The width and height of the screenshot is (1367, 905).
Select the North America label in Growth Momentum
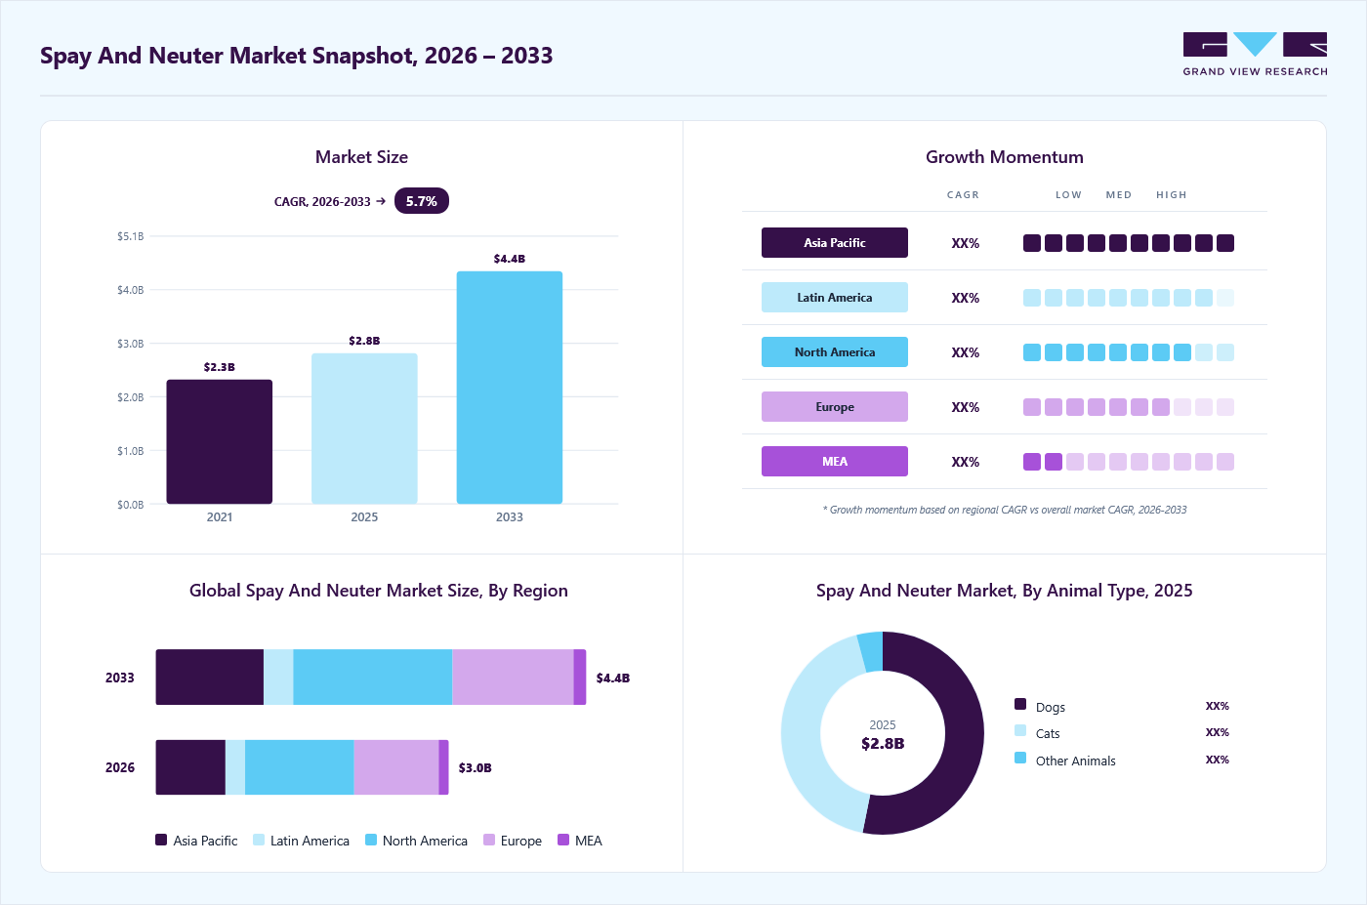[835, 352]
